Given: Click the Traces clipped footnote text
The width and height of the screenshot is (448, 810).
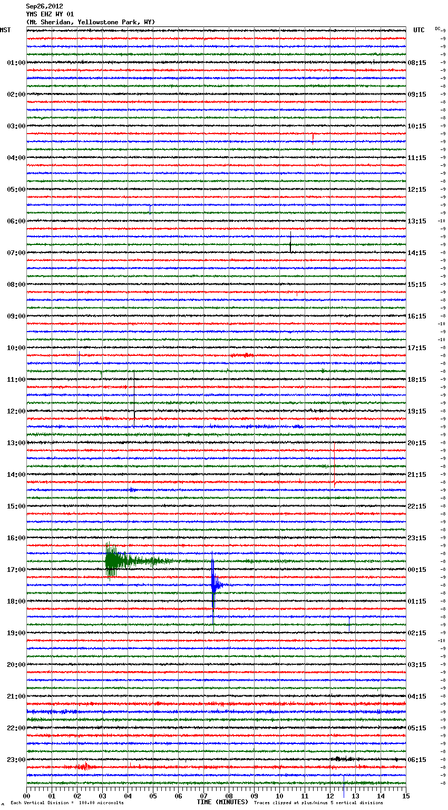Looking at the screenshot, I should pyautogui.click(x=318, y=803).
